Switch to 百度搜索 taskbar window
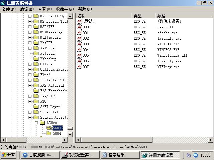Image resolution: width=214 pixels, height=160 pixels. pos(40,155)
